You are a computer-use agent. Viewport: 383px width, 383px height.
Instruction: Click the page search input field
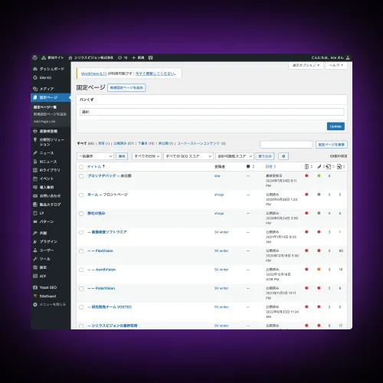(286, 145)
